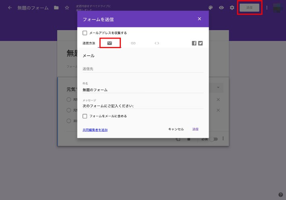This screenshot has height=200, width=286.
Task: Click the 件名 subject field
Action: click(143, 90)
